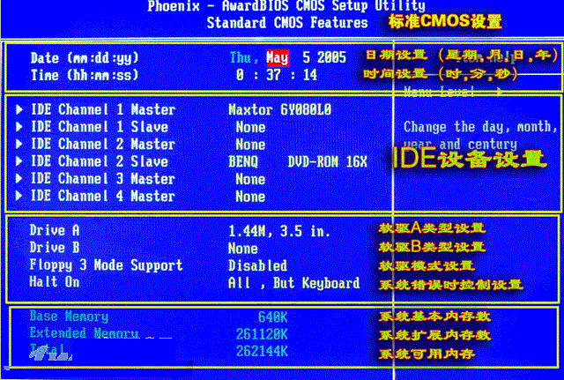The image size is (564, 380).
Task: Click the arrow beside IDE Channel 2 Slave
Action: coord(19,161)
